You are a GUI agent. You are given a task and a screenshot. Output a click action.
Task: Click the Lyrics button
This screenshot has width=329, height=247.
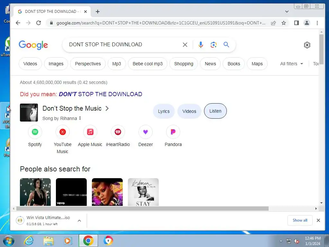[164, 111]
